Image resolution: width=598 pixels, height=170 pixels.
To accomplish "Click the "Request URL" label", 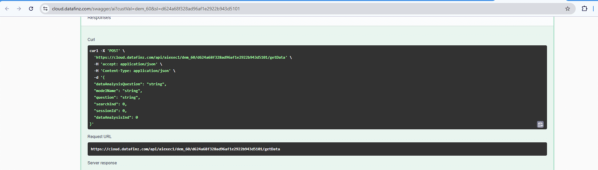I will point(99,137).
